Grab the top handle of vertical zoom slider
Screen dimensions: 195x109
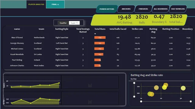click(134, 83)
